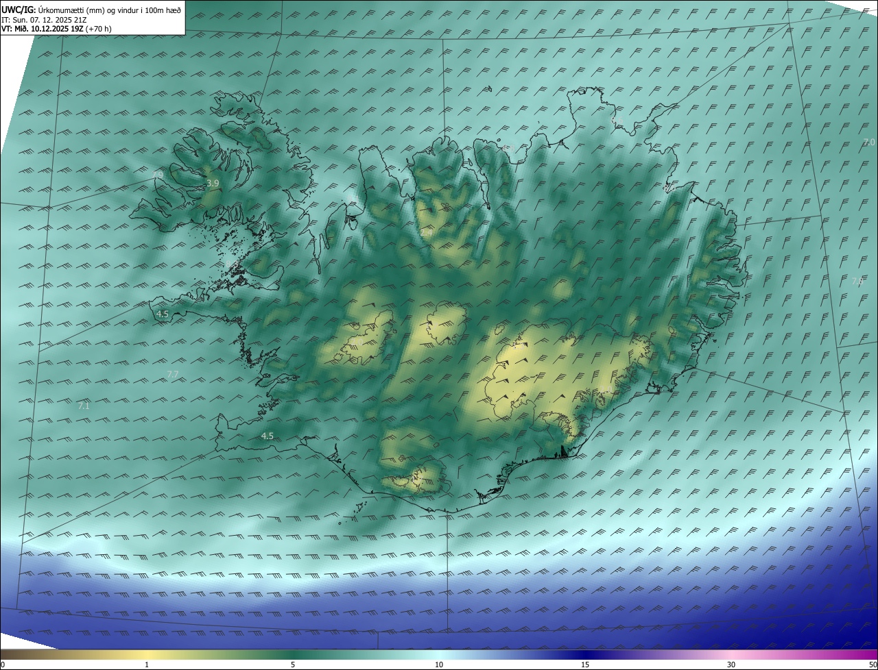This screenshot has height=670, width=878.
Task: Click the 2.4 value label in northern Iceland
Action: click(427, 234)
